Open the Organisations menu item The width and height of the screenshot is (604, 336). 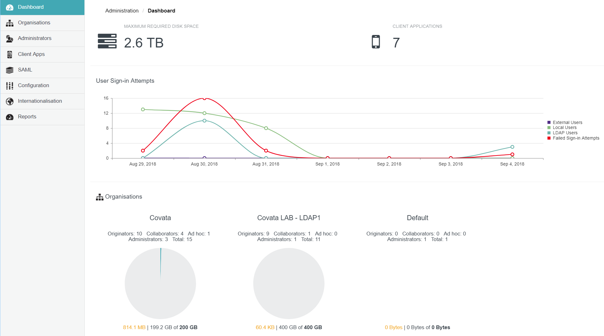click(x=42, y=23)
